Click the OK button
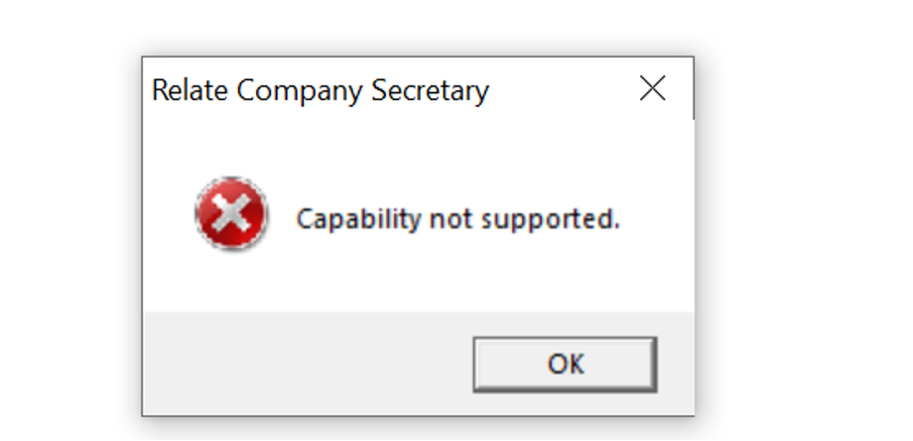 point(565,364)
